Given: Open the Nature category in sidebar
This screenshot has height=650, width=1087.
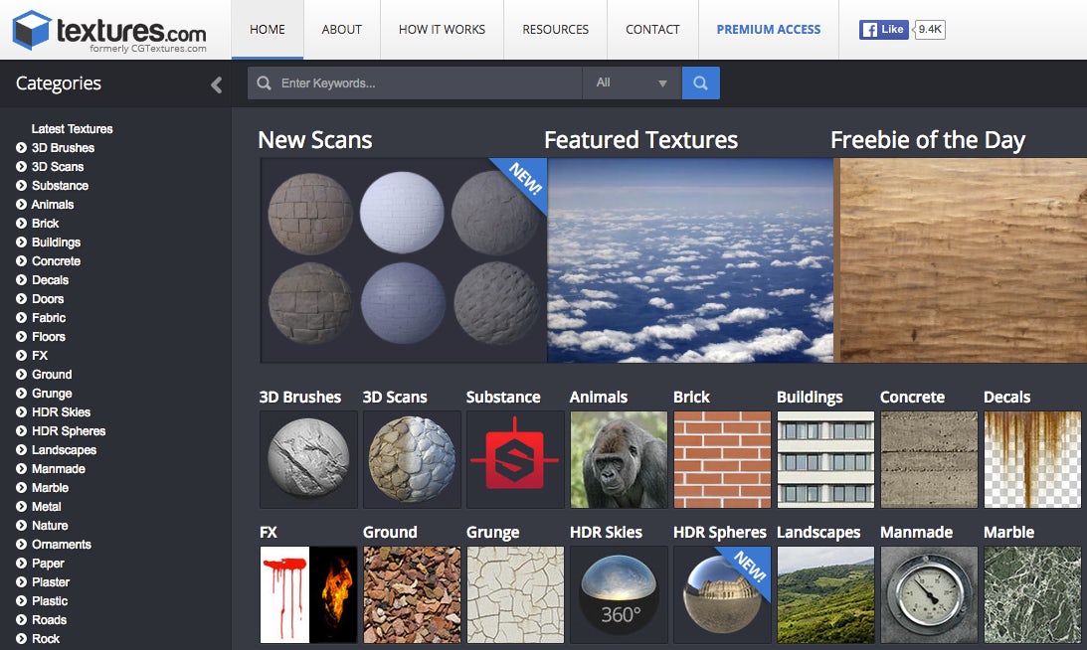Looking at the screenshot, I should click(50, 525).
